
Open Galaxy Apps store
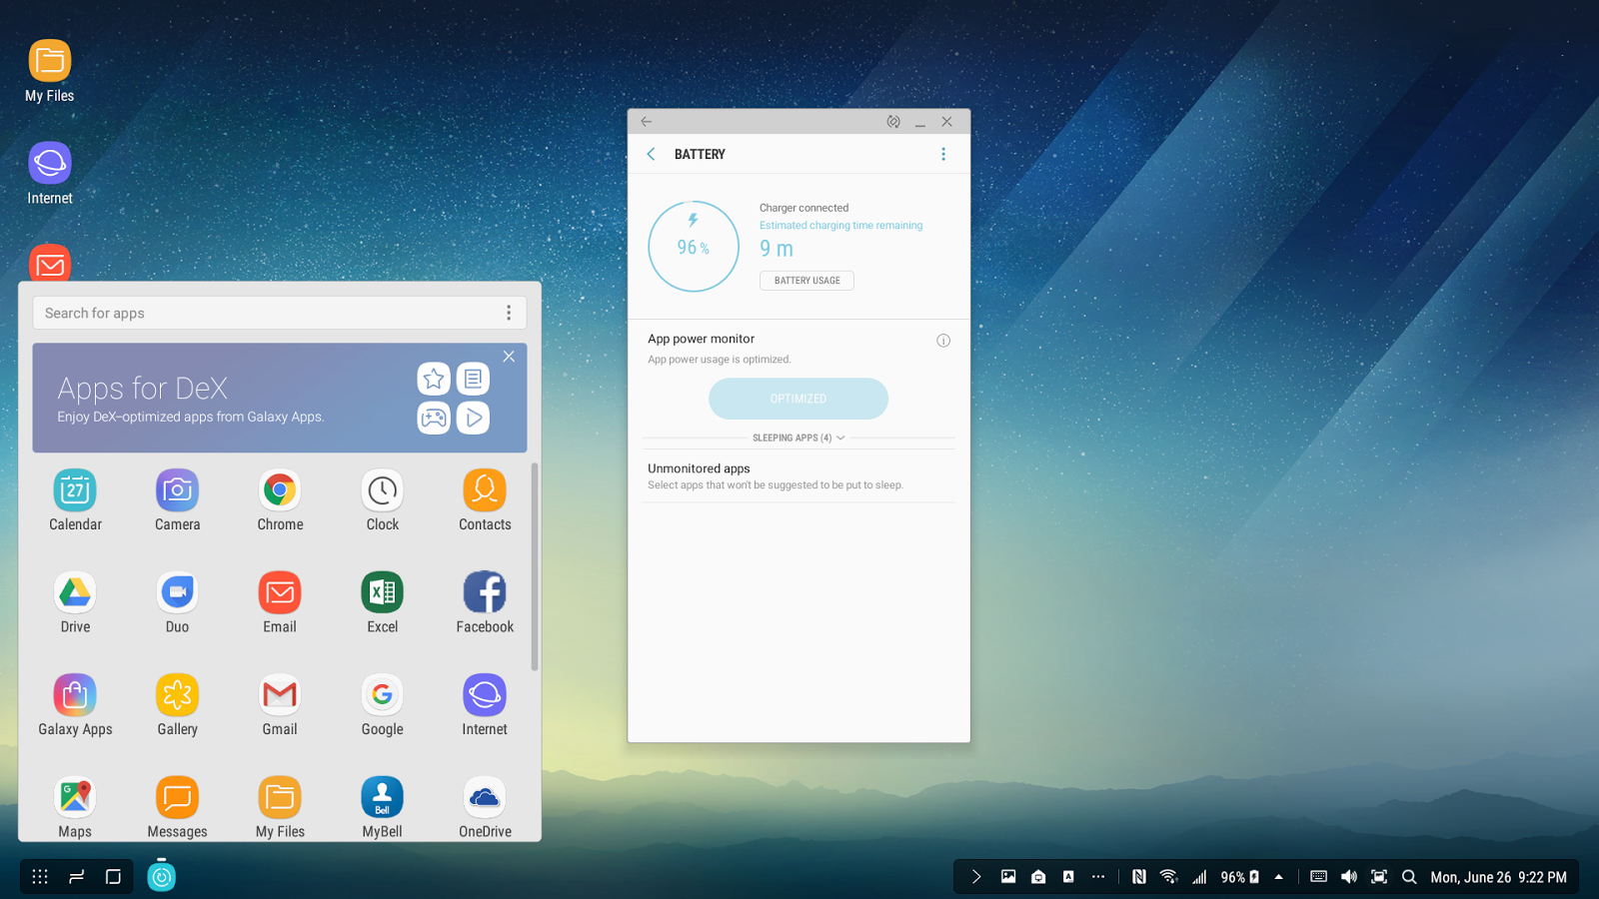coord(75,695)
